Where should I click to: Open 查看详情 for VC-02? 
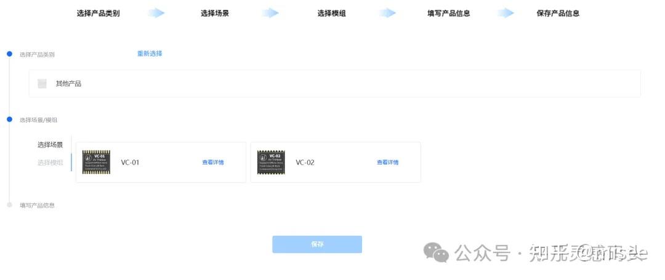(x=388, y=163)
